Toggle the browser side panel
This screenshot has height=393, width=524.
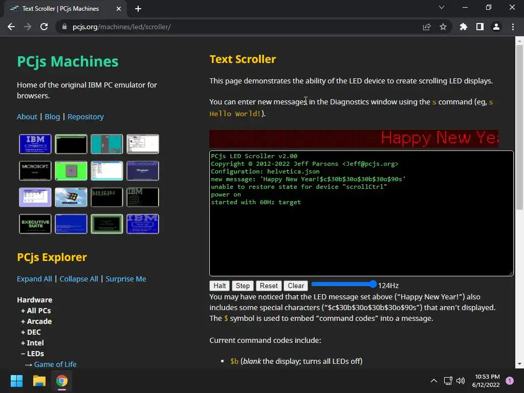pos(480,27)
